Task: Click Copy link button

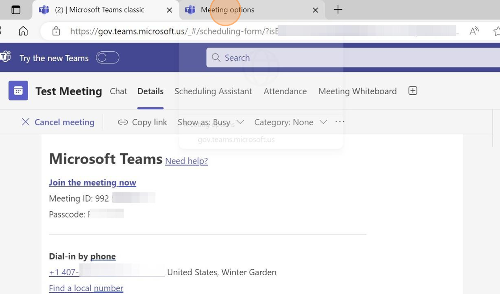Action: [x=142, y=122]
